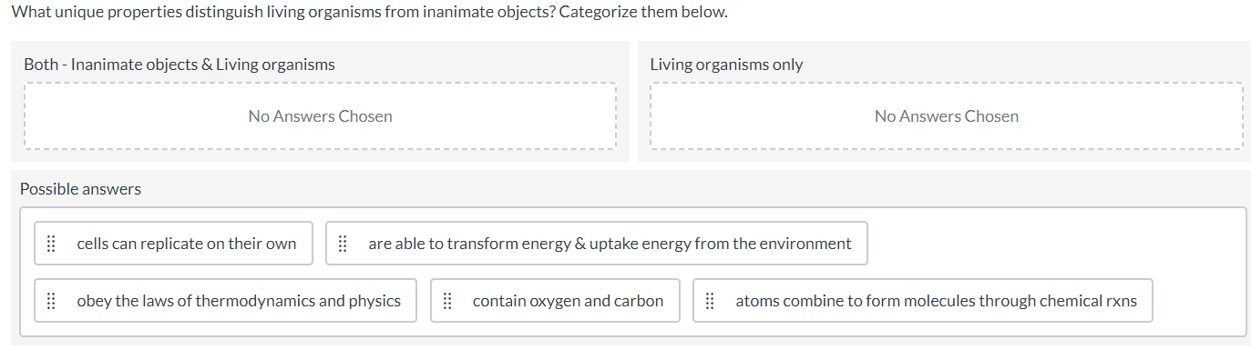1251x350 pixels.
Task: Click 'Both - Inanimate objects & Living organisms' heading
Action: click(179, 65)
